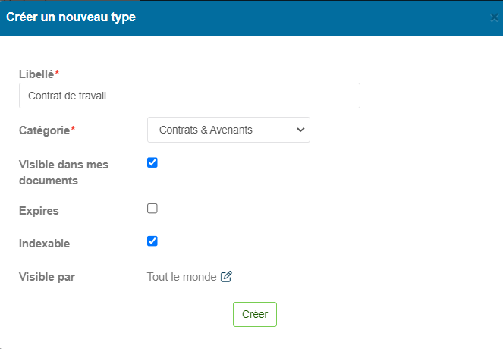Click the 'Visible par' label
The width and height of the screenshot is (503, 349).
(x=47, y=277)
